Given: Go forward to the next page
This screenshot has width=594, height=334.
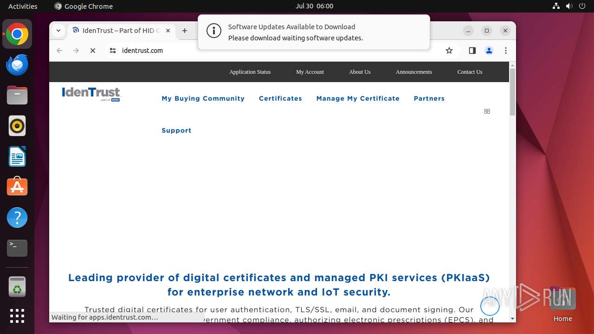Looking at the screenshot, I should click(x=76, y=51).
